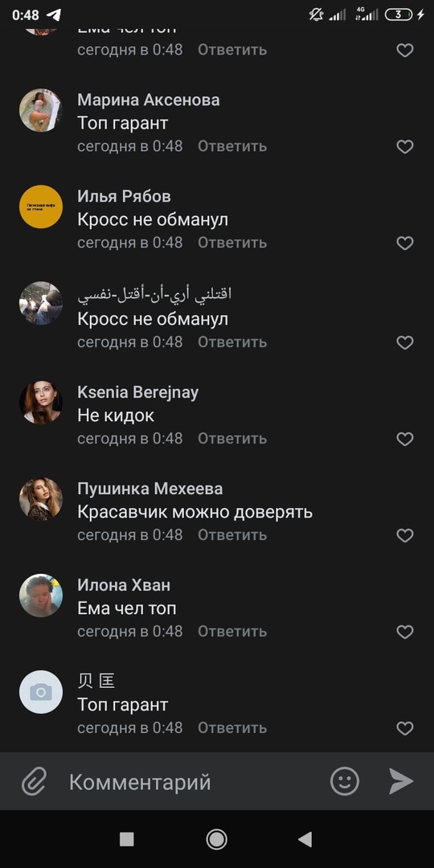Screen dimensions: 434x868
Task: Tap the heart next to the last Топ гарант comment
Action: pos(405,728)
